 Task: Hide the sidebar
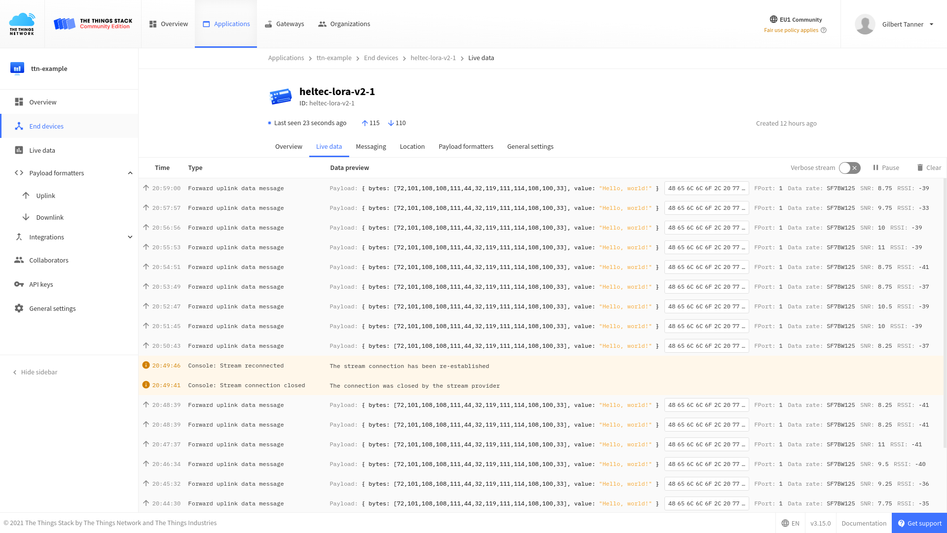[x=35, y=372]
